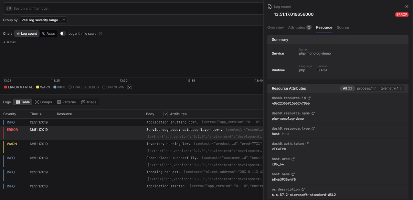The height and width of the screenshot is (200, 413).
Task: Click the runtime version 8.4.19
Action: click(322, 70)
